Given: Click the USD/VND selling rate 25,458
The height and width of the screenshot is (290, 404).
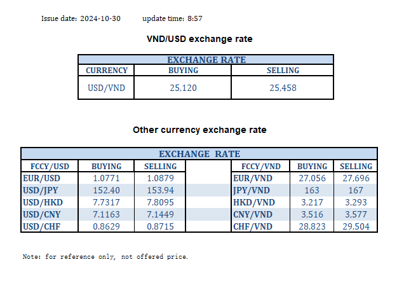Looking at the screenshot, I should pos(283,88).
